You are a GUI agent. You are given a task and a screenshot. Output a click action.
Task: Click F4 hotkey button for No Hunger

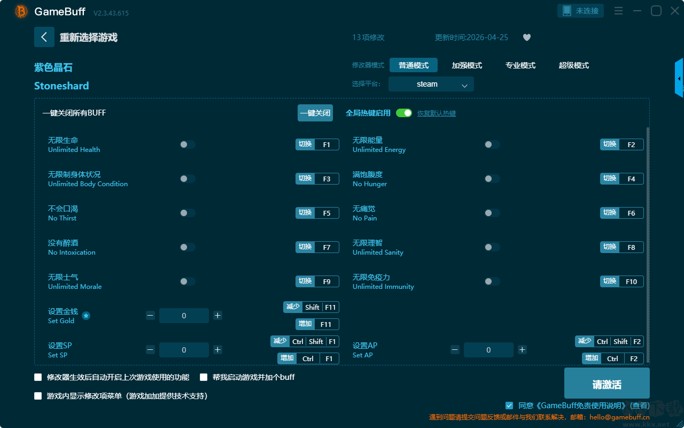pos(622,179)
